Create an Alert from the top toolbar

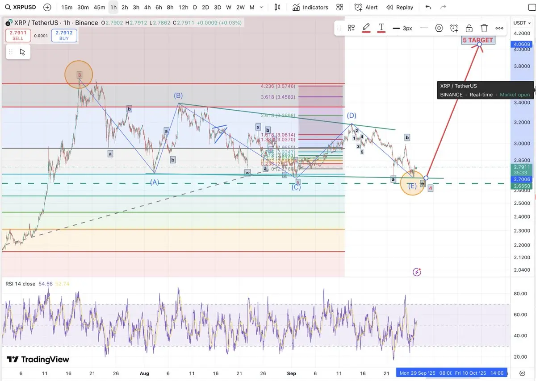click(366, 7)
